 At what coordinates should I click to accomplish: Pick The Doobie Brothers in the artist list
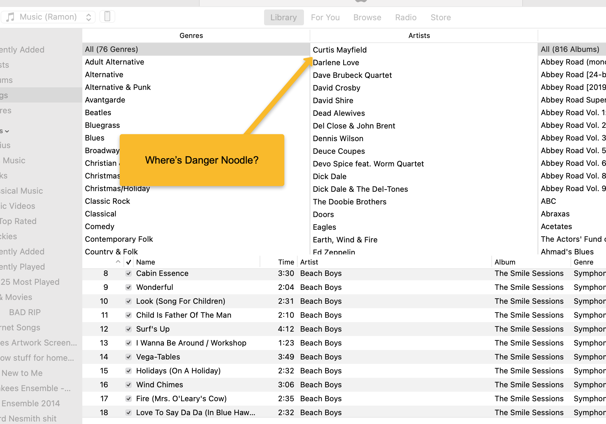(x=424, y=202)
